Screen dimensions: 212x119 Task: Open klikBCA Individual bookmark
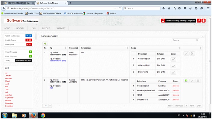click(x=72, y=13)
